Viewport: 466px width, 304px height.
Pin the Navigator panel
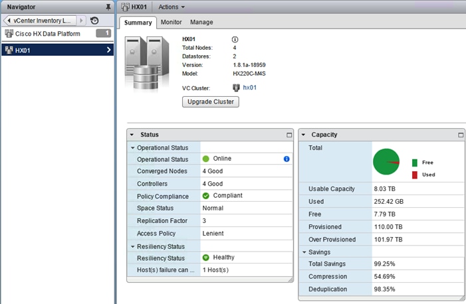pyautogui.click(x=108, y=7)
